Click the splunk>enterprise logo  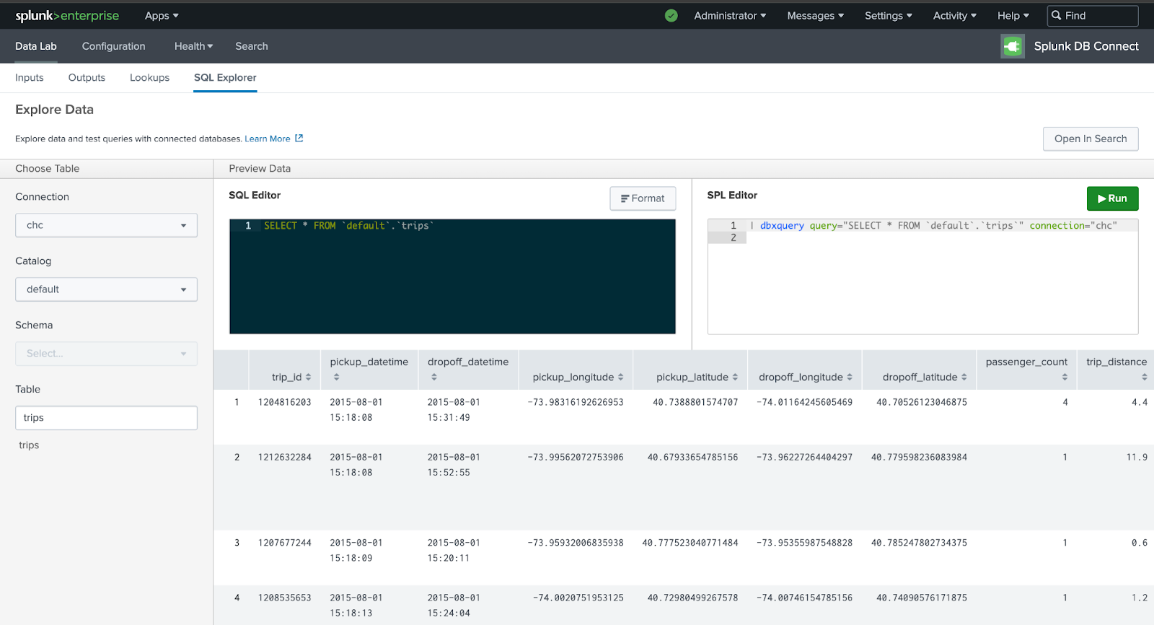(x=67, y=16)
